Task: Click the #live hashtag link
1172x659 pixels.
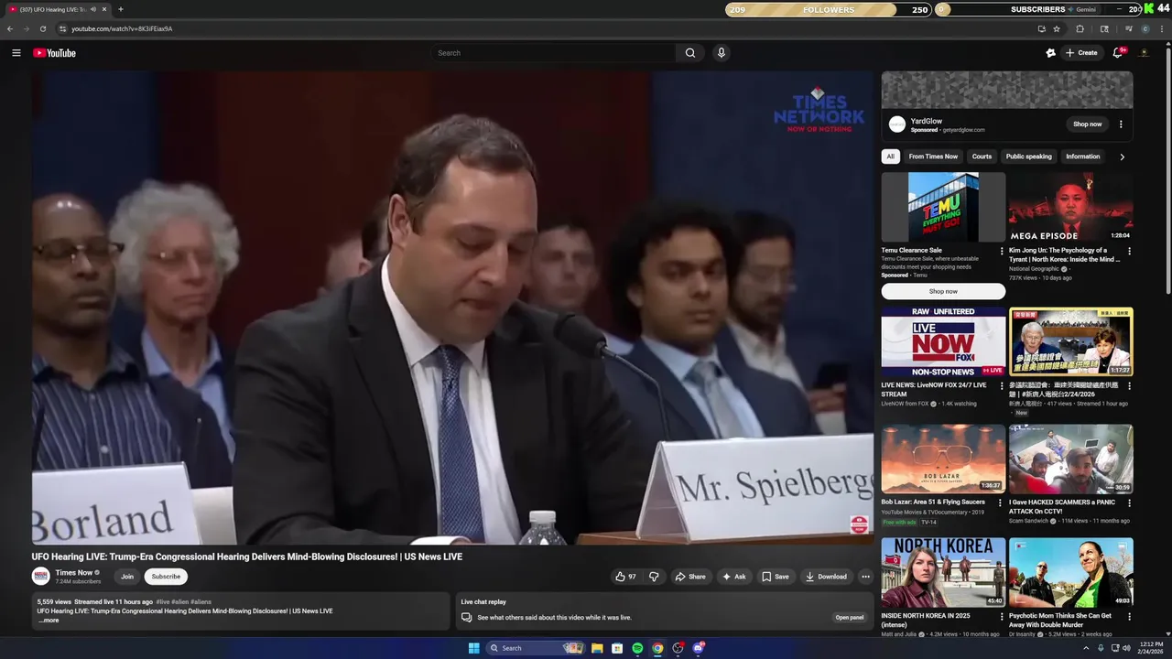Action: (x=162, y=602)
